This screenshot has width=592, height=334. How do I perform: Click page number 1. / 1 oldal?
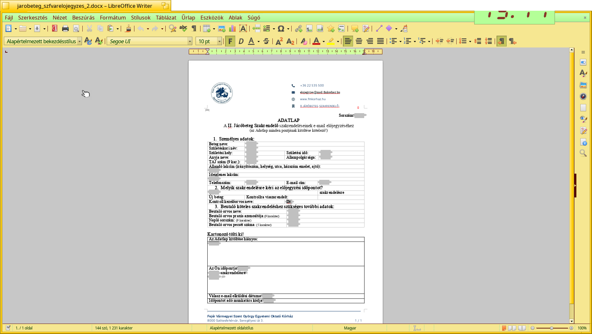(x=24, y=328)
